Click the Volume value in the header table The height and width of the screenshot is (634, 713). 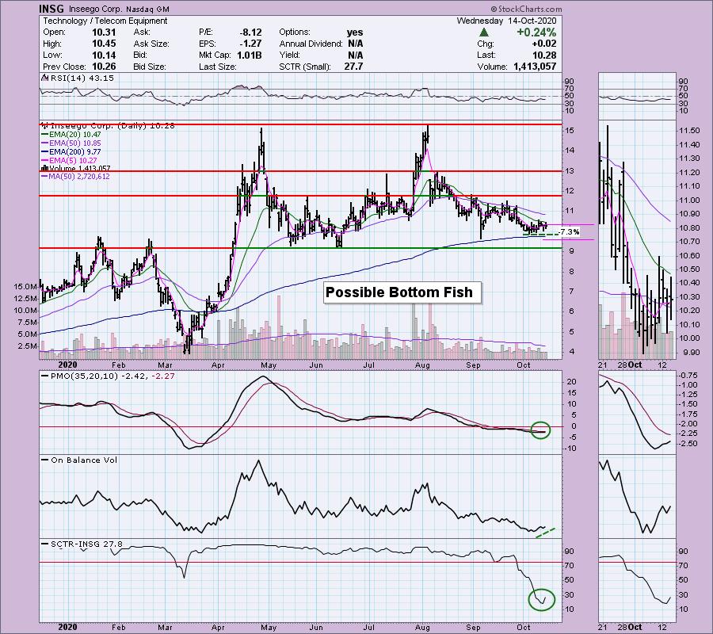pyautogui.click(x=535, y=67)
